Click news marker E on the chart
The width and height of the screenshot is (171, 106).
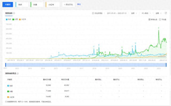click(x=122, y=47)
